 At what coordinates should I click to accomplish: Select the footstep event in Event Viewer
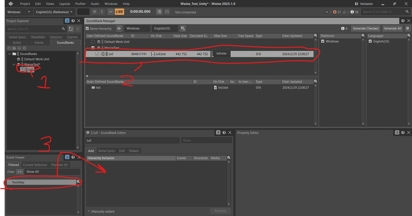coord(41,182)
